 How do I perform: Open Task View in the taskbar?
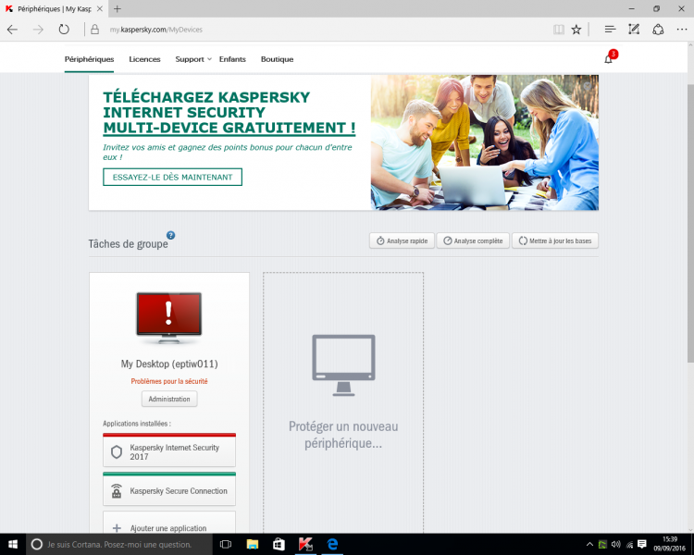point(225,544)
